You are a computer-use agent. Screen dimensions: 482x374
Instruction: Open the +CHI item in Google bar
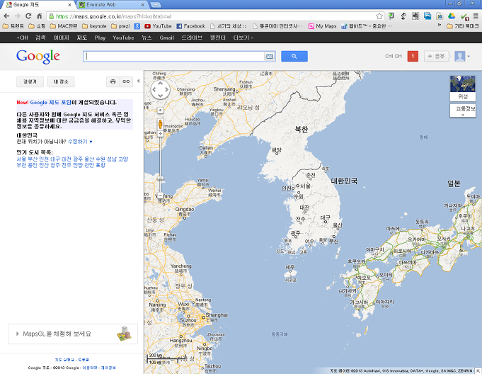coord(22,38)
